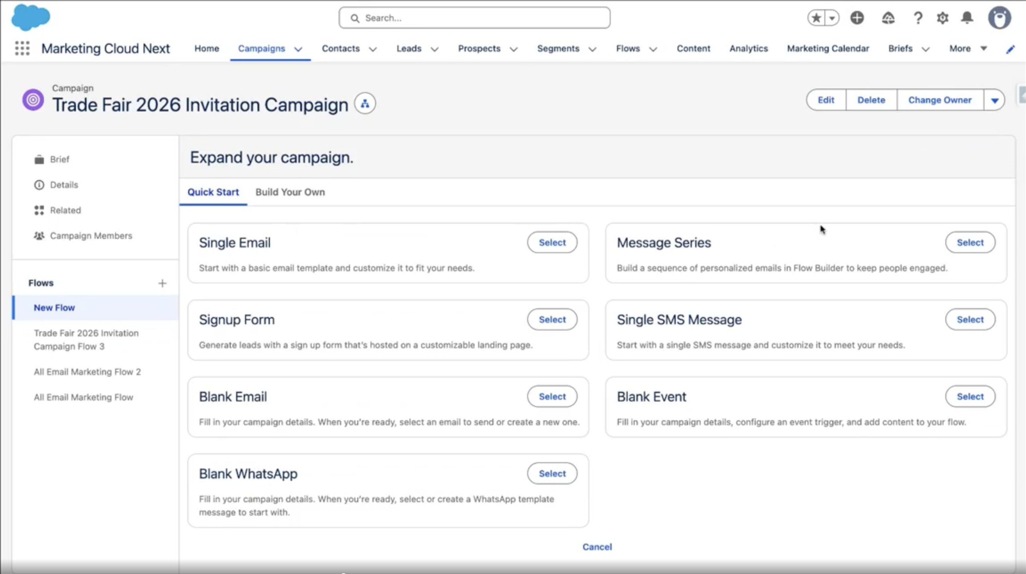Click the global create plus icon
The image size is (1026, 574).
857,18
